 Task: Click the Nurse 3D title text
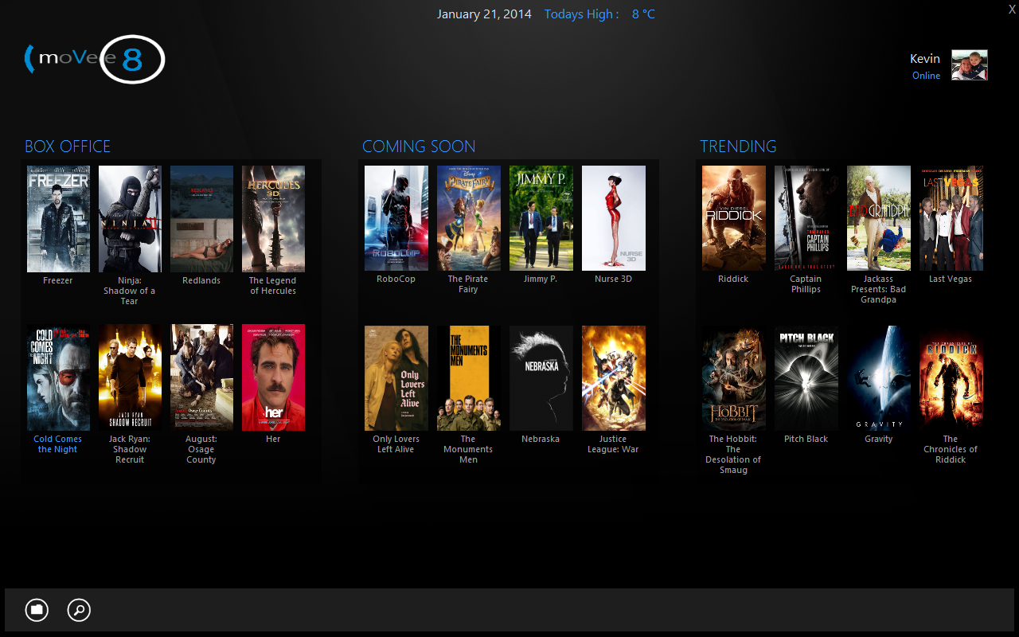coord(613,279)
